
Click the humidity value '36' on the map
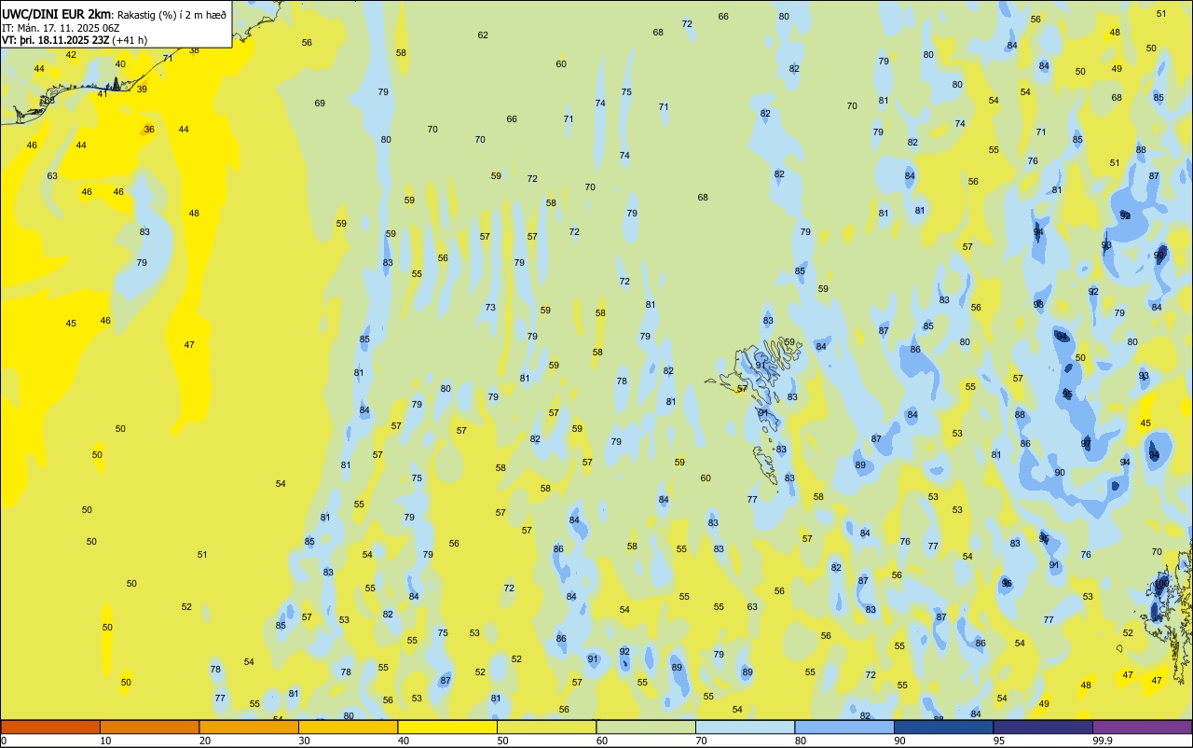[149, 130]
